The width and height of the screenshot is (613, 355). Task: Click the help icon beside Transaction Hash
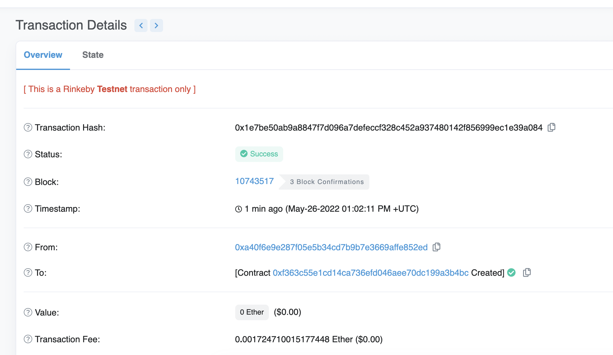pos(28,127)
